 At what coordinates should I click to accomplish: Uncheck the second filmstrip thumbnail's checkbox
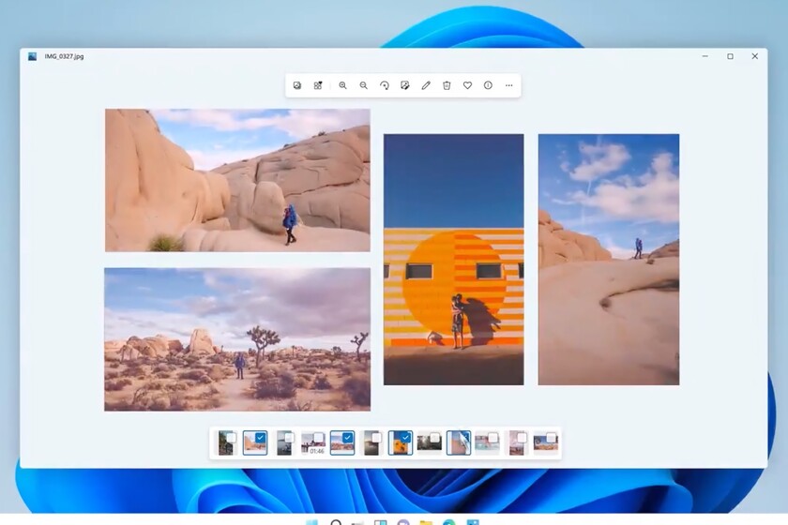(x=261, y=437)
